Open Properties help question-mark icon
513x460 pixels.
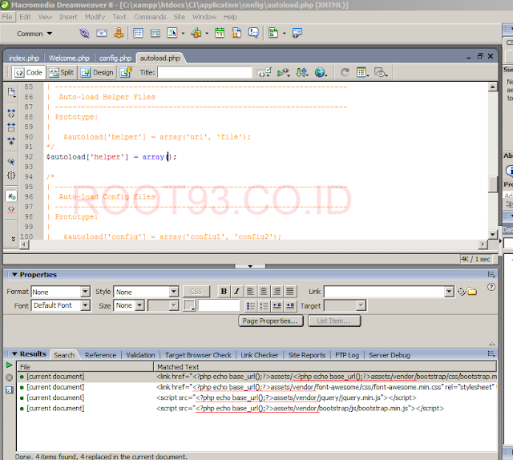491,287
